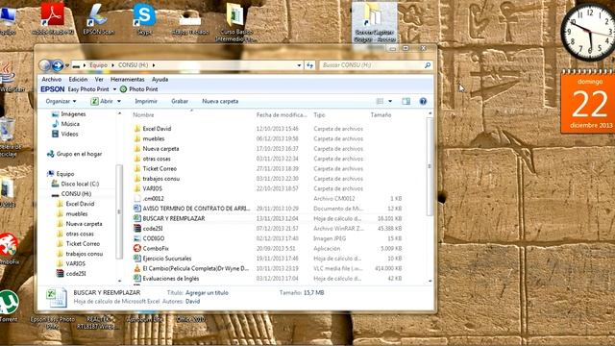615x346 pixels.
Task: Click the Grabar toolbar button
Action: (180, 101)
